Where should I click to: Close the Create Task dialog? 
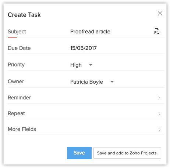160,14
